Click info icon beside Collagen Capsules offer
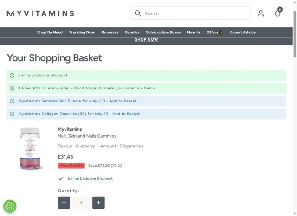297x216 pixels. click(12, 114)
